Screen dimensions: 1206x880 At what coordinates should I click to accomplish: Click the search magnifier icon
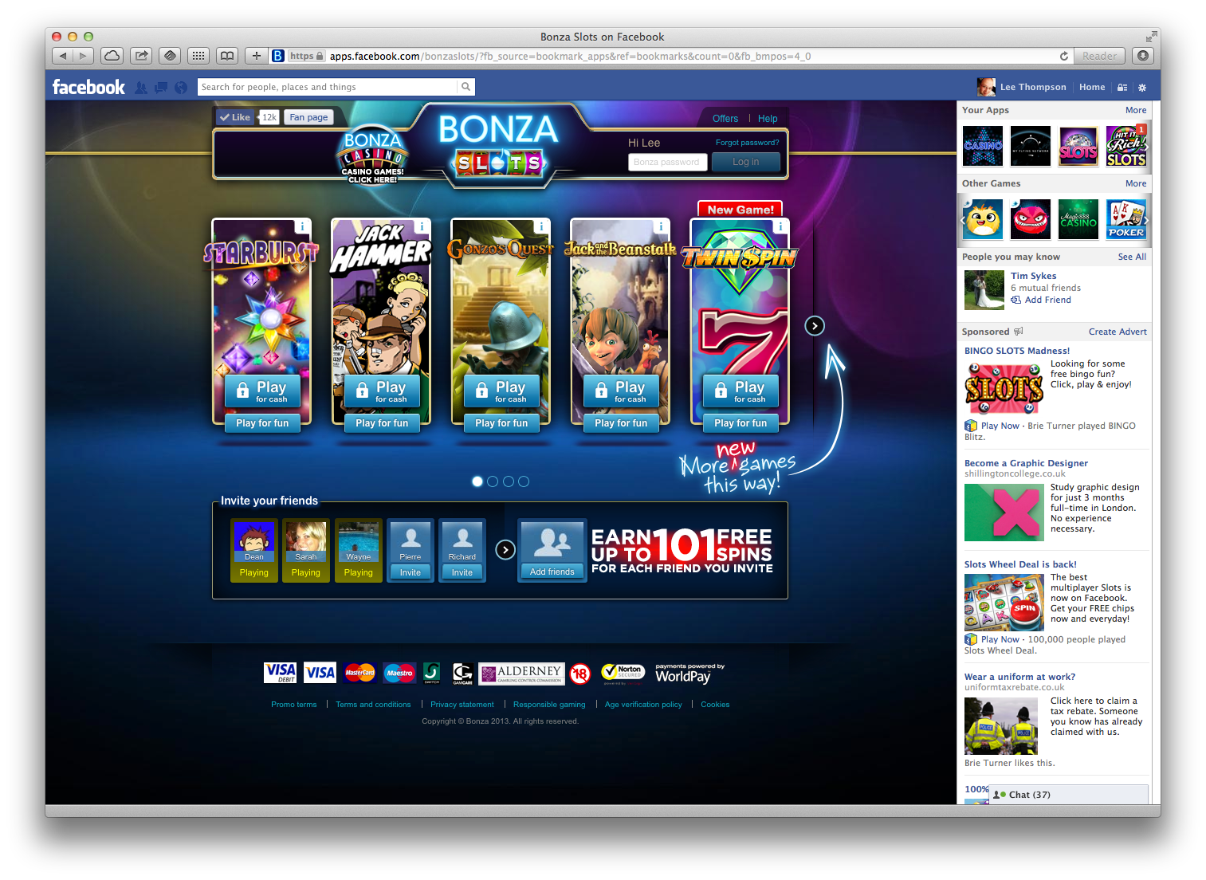[x=466, y=87]
